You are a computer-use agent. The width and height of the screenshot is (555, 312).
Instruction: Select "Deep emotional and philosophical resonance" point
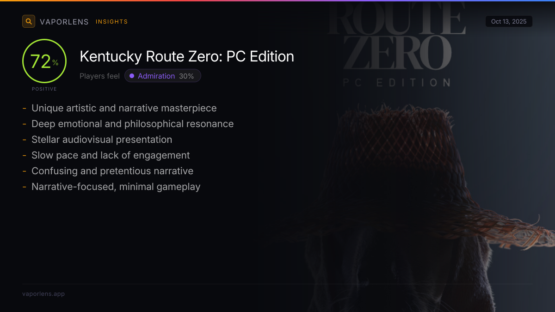pyautogui.click(x=132, y=124)
